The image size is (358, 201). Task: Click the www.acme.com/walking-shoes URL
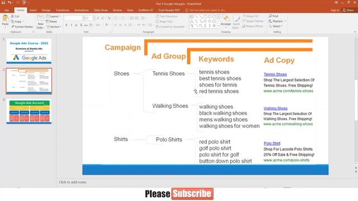[288, 124]
